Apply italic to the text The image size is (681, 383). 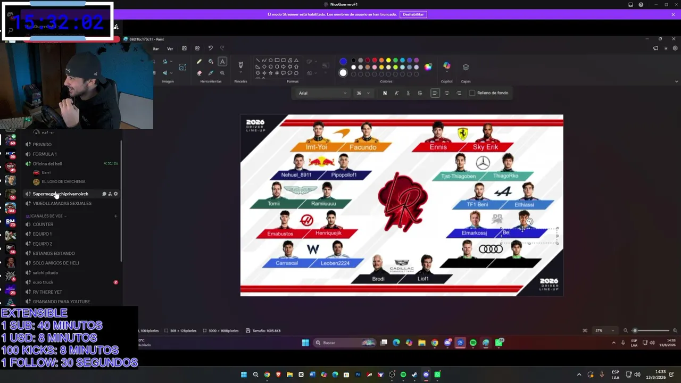coord(396,93)
